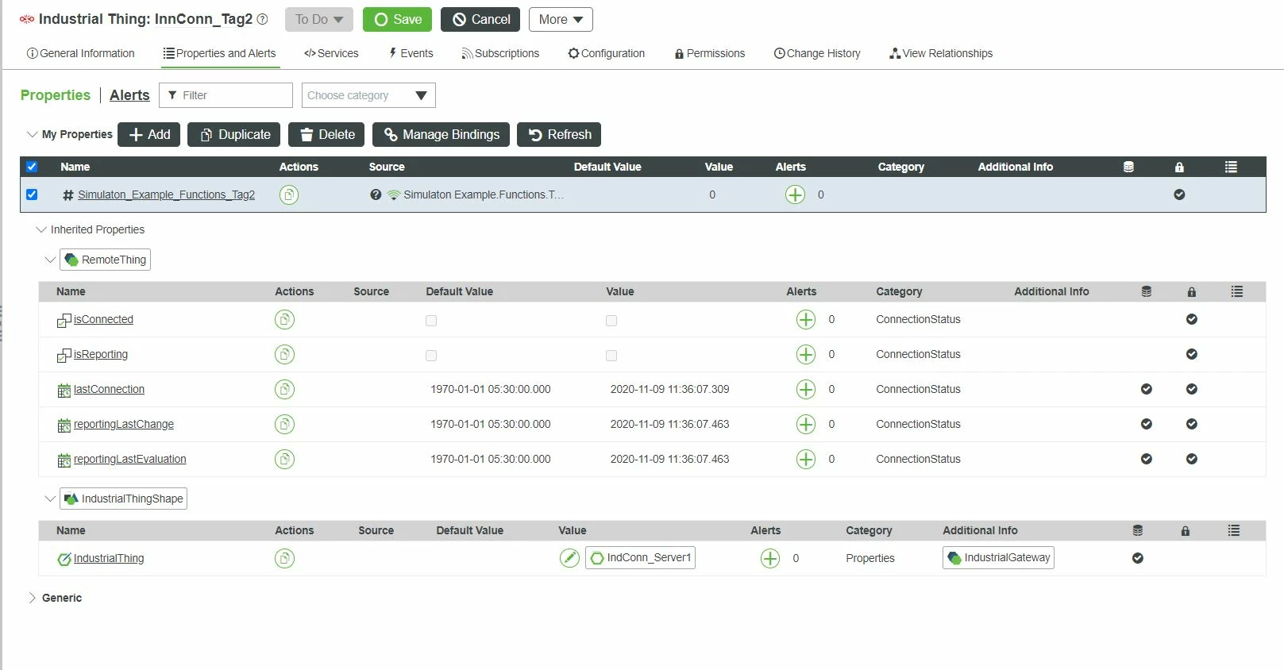Image resolution: width=1284 pixels, height=670 pixels.
Task: Open the More dropdown menu
Action: pos(561,19)
